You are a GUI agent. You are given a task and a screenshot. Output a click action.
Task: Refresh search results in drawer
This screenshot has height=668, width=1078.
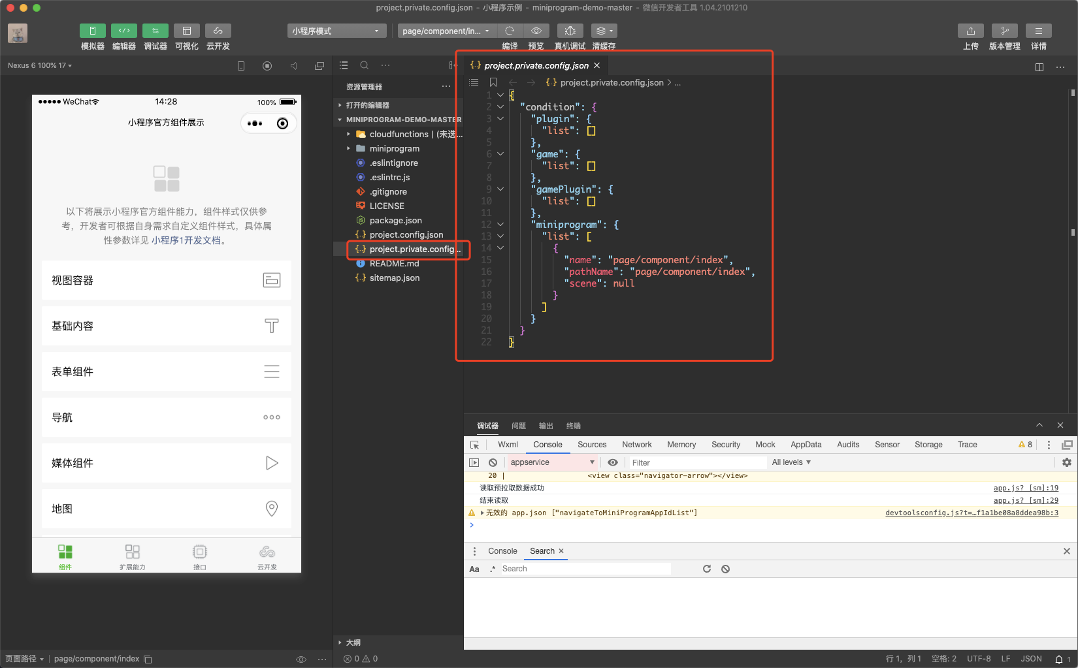point(706,569)
